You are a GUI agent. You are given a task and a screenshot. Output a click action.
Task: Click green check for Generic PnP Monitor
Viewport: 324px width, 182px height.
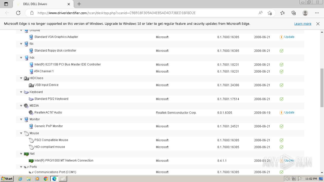[x=281, y=126]
